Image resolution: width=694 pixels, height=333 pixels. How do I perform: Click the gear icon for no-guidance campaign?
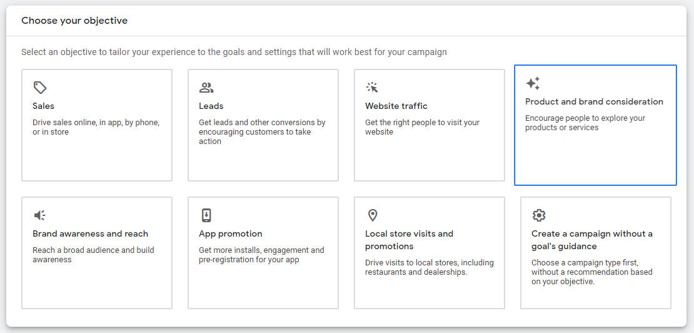point(539,215)
